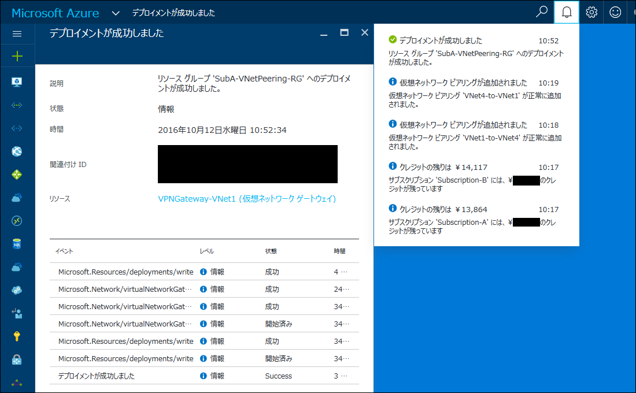Click the 'Subscription-B' credit message text
This screenshot has height=393, width=636.
(x=472, y=184)
